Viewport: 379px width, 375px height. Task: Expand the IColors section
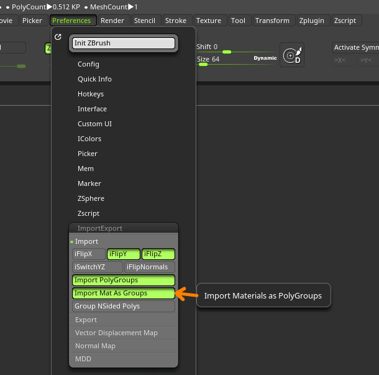[x=89, y=139]
